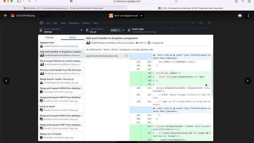Switch to the Changes tab

[x=50, y=37]
